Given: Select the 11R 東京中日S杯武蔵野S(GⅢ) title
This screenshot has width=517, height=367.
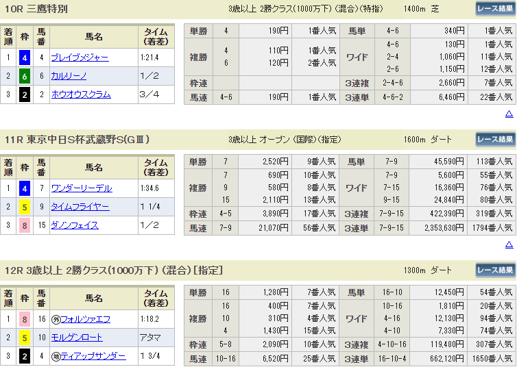Looking at the screenshot, I should pyautogui.click(x=77, y=140).
